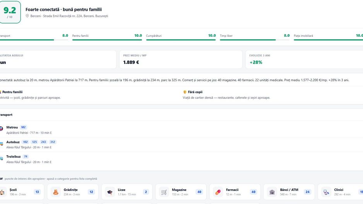Click the air quality card
Screen dimensions: 363x204
[x=58, y=59]
